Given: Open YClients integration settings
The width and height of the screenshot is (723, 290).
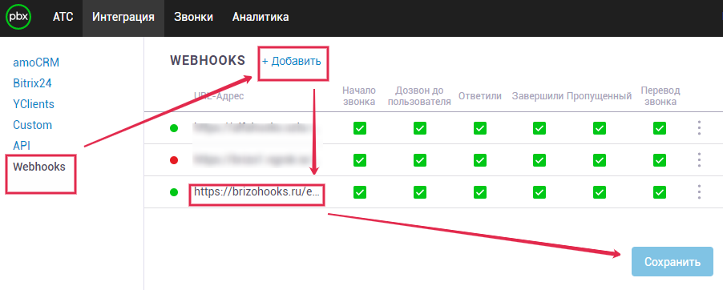Looking at the screenshot, I should (x=34, y=104).
